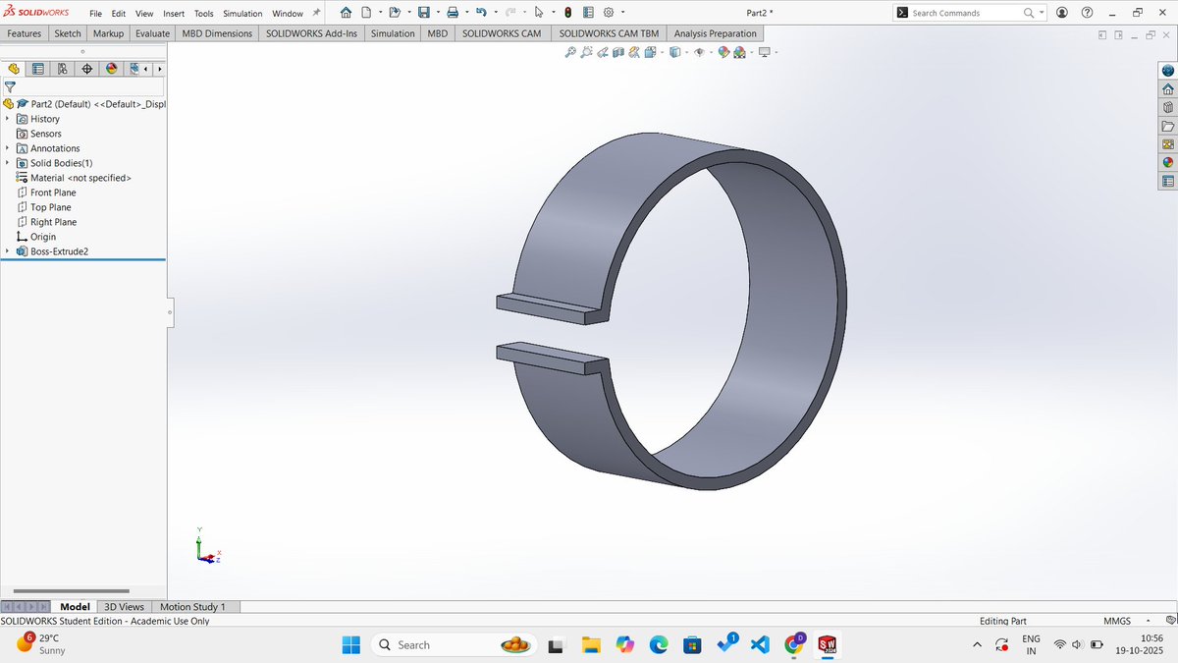Expand the Annotations tree node
The height and width of the screenshot is (663, 1178).
(8, 148)
